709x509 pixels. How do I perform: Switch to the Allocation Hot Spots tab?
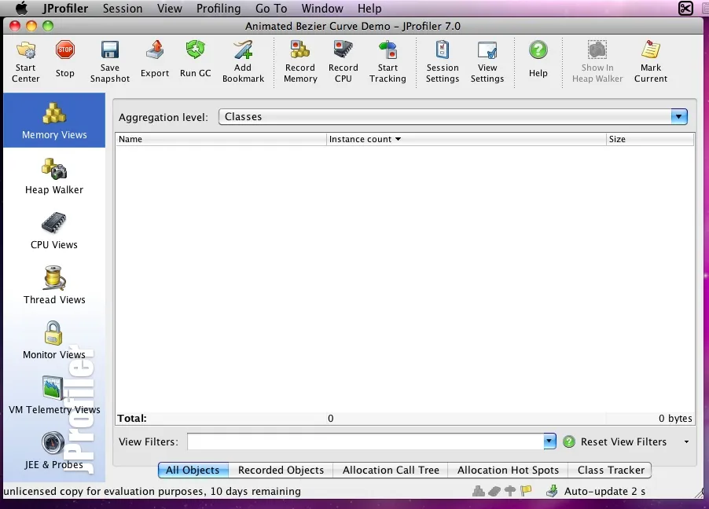coord(508,471)
